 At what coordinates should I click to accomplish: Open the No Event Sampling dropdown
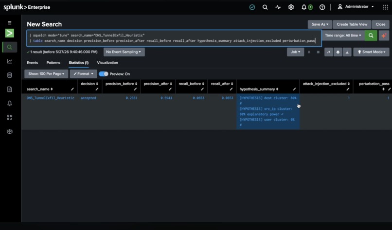pos(124,52)
